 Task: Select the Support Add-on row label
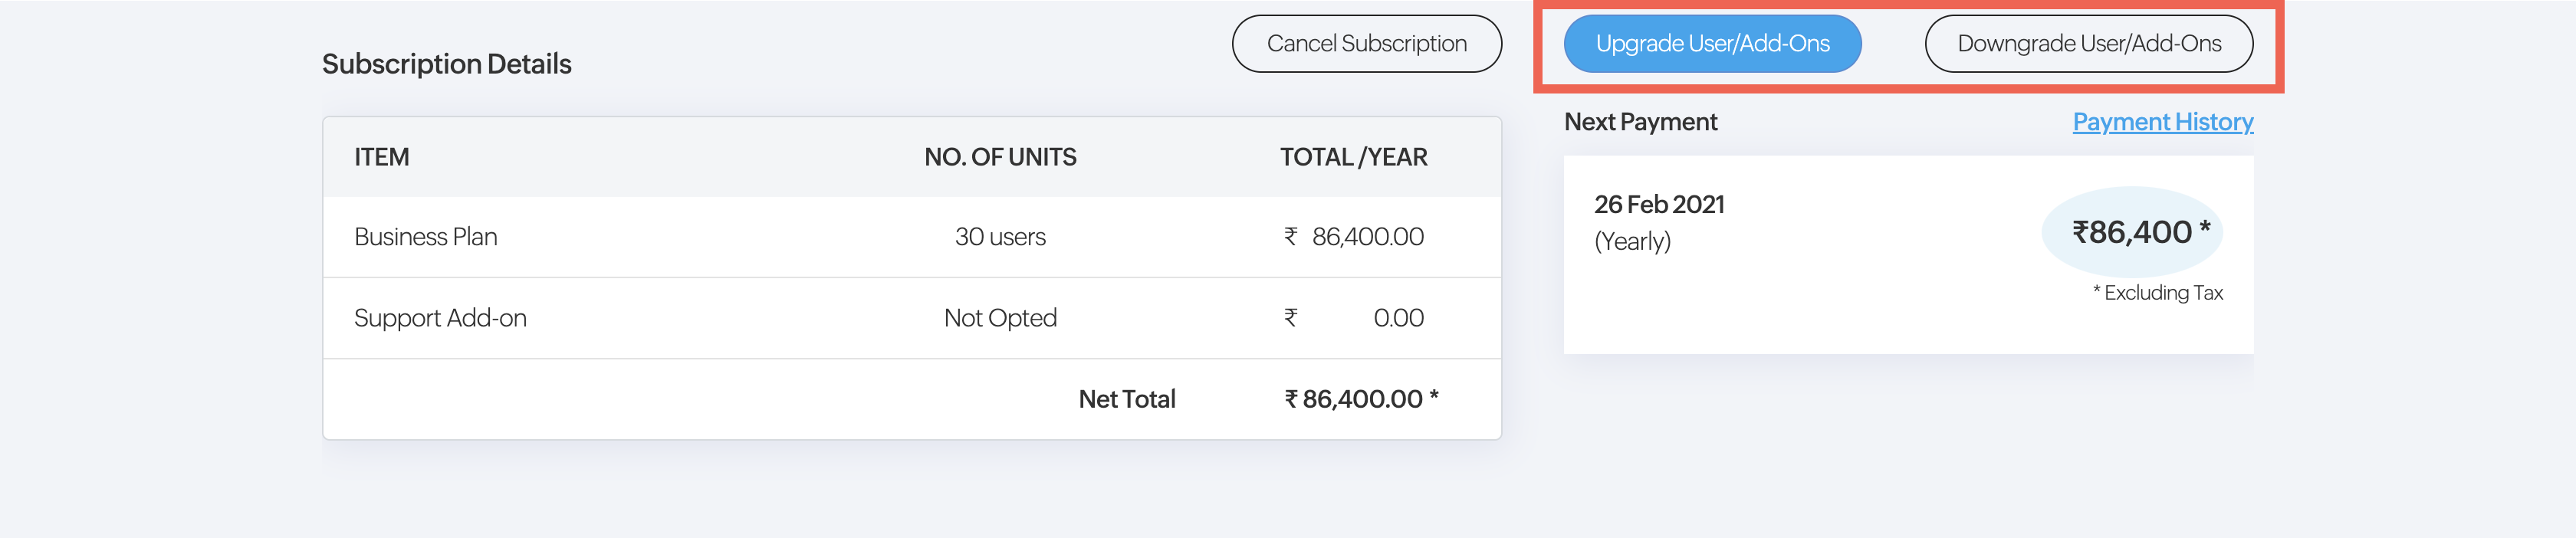tap(440, 318)
